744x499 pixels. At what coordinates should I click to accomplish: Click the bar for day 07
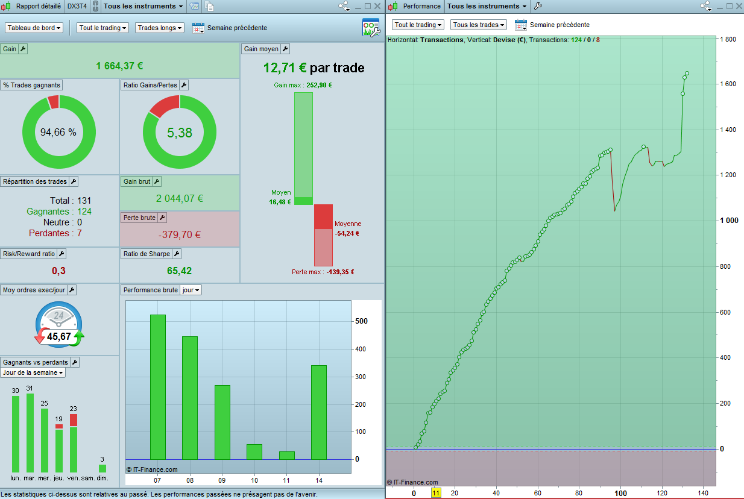click(x=158, y=387)
